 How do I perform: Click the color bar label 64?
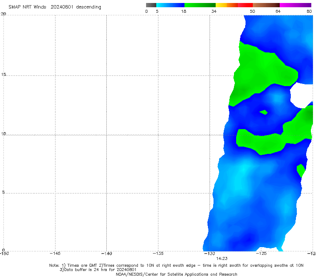[x=278, y=12]
